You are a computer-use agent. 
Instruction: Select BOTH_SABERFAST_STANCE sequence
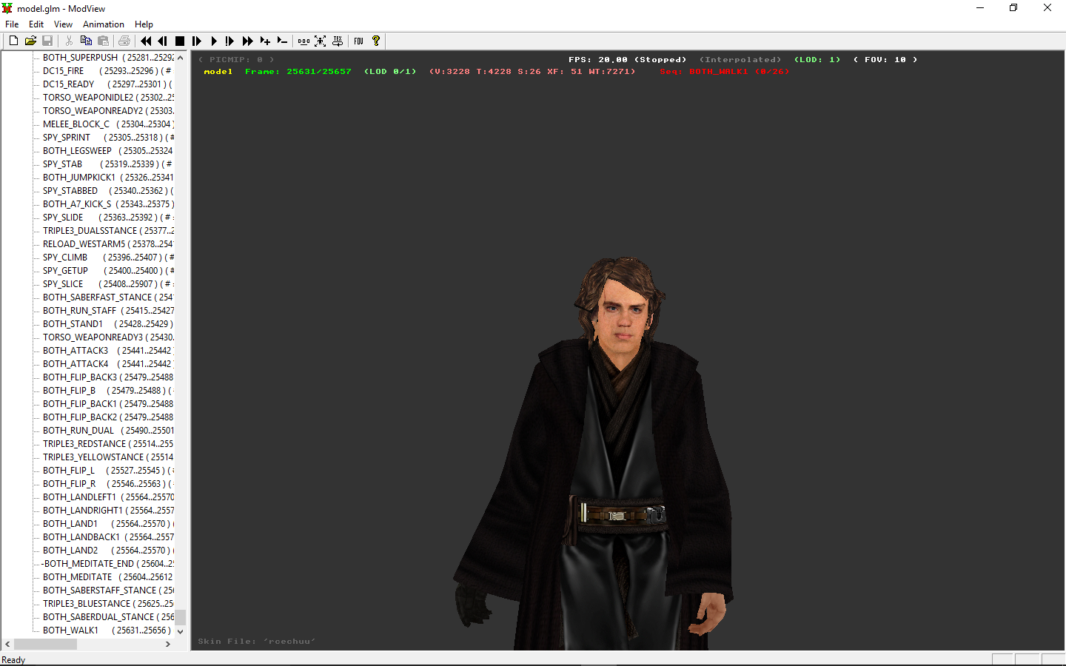point(108,297)
